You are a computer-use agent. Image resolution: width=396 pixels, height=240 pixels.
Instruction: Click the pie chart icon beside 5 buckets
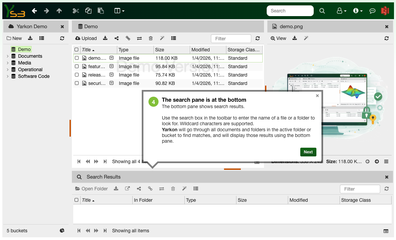coord(62,231)
